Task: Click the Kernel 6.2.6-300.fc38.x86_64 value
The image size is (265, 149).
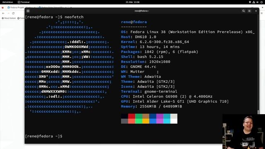Action: coord(164,42)
